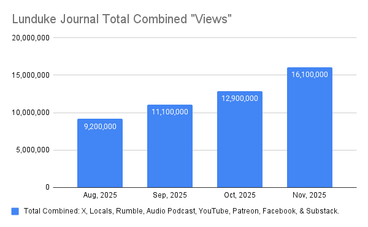The width and height of the screenshot is (368, 227).
Task: Select the Sep, 2025 bar
Action: 170,146
